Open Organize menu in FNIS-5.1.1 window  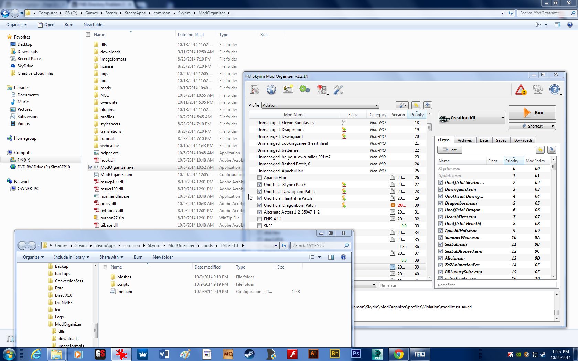(33, 257)
